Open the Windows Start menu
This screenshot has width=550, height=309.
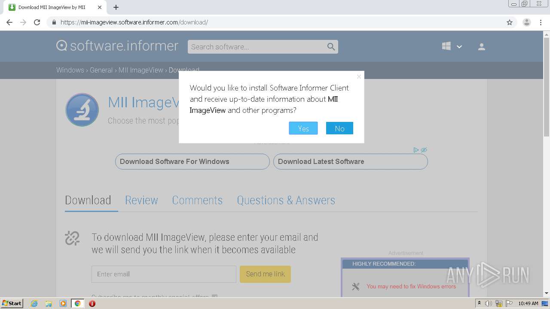click(12, 303)
